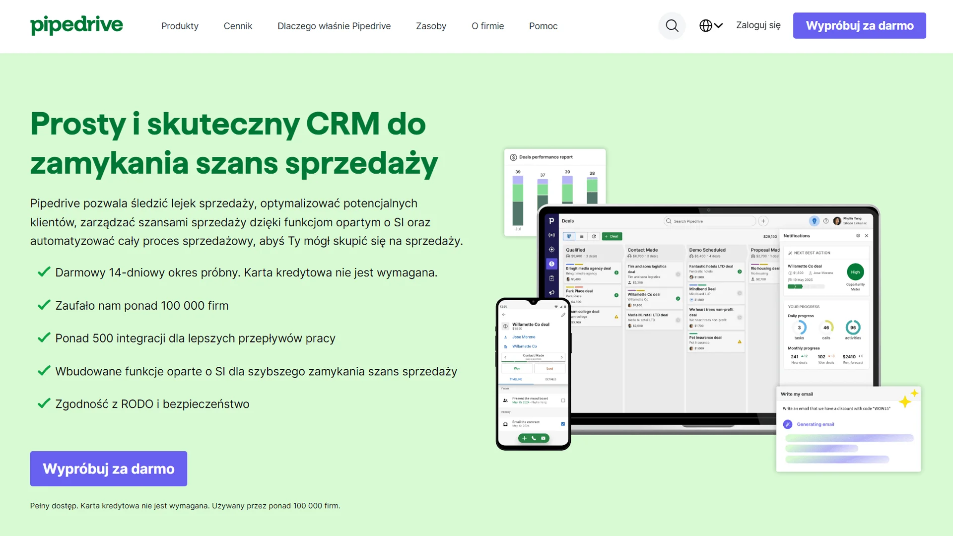
Task: Select the list view icon in Deals toolbar
Action: pos(582,236)
